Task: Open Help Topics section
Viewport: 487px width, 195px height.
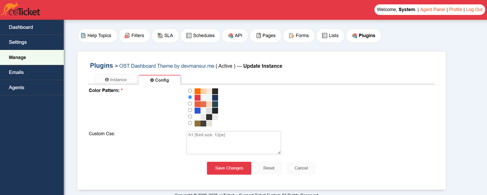Action: tap(98, 36)
